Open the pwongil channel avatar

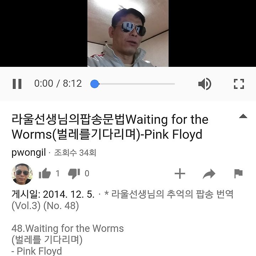(22, 174)
